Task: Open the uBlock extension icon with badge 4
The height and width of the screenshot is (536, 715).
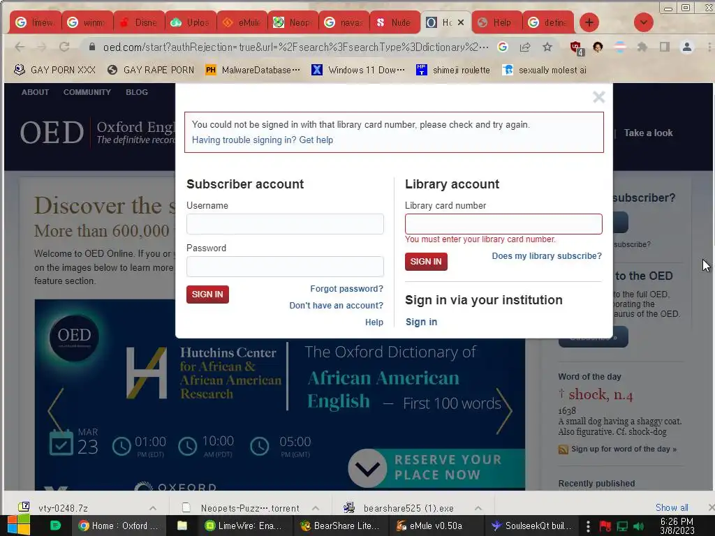Action: 576,47
